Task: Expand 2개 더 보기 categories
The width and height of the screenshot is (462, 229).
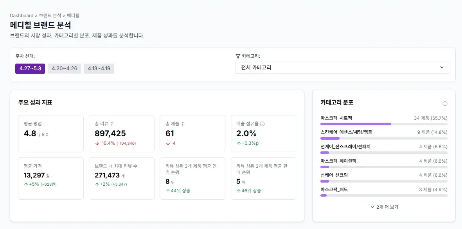Action: coord(384,207)
